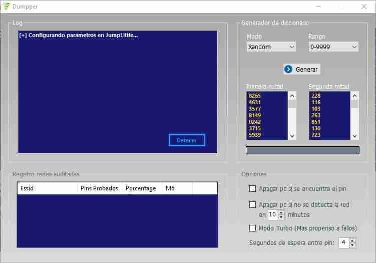Open the Modo dropdown showing Random
376x263 pixels.
[271, 47]
